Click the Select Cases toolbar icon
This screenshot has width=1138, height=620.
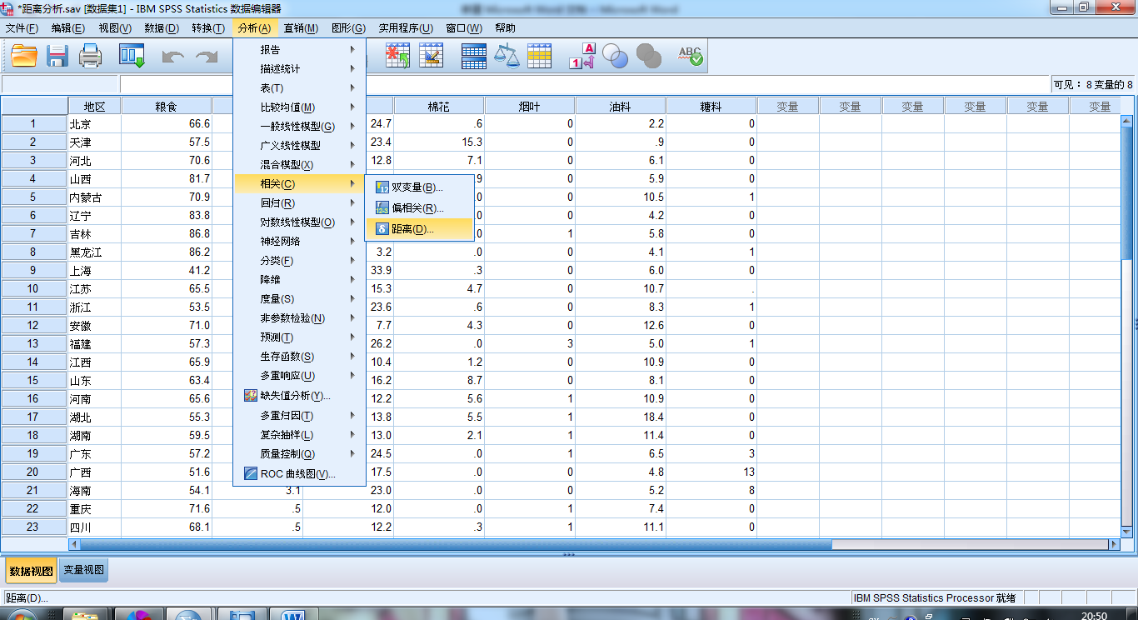point(540,56)
